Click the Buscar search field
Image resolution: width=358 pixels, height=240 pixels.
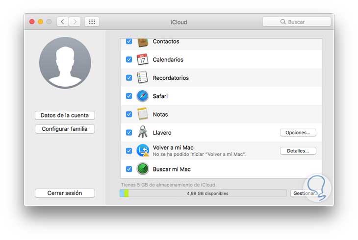tap(297, 22)
